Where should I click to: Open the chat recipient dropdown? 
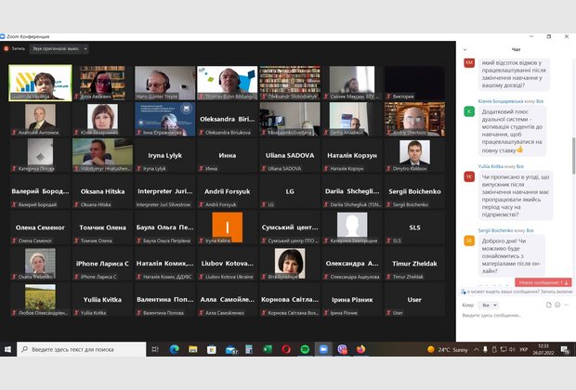click(487, 305)
